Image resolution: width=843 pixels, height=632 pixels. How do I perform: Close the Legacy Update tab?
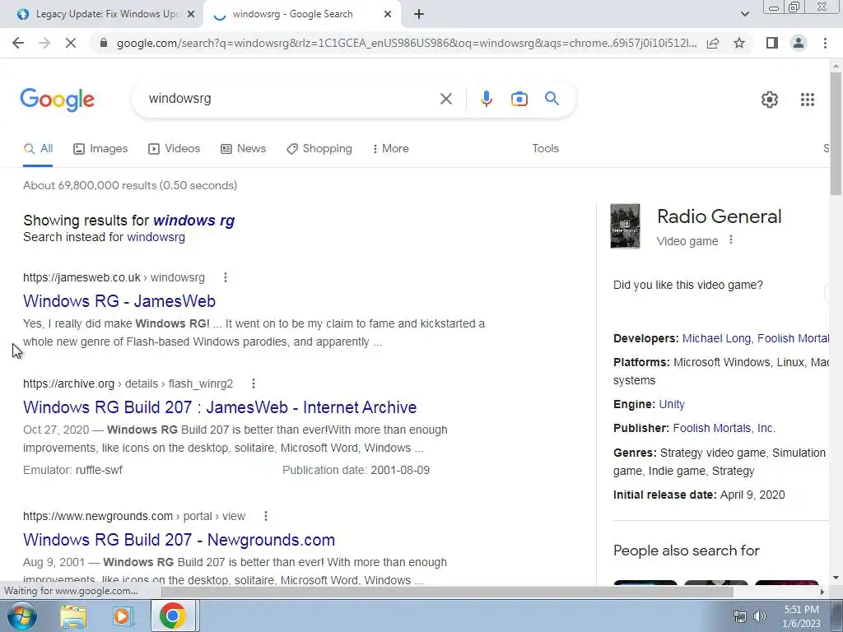pos(191,15)
